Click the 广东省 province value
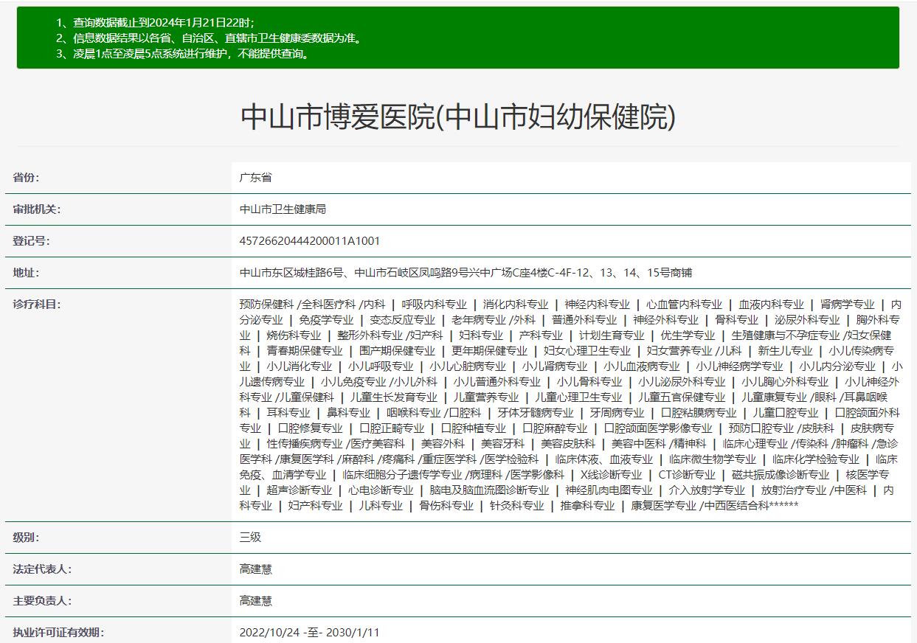The image size is (917, 643). tap(256, 178)
